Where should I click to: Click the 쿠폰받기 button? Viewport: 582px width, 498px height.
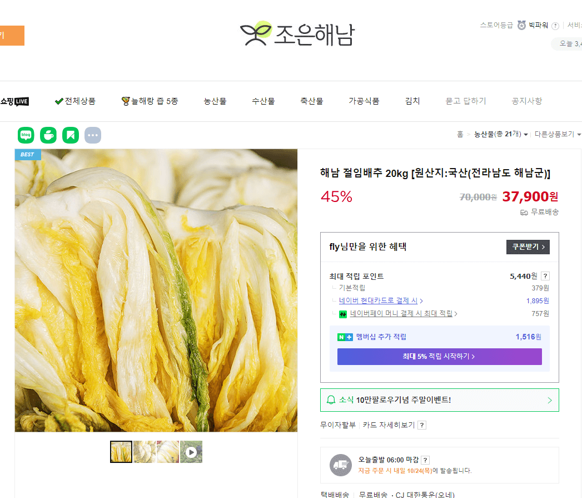[527, 246]
